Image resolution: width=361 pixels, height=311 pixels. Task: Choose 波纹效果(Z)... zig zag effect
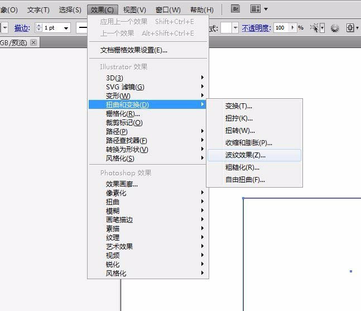(254, 155)
